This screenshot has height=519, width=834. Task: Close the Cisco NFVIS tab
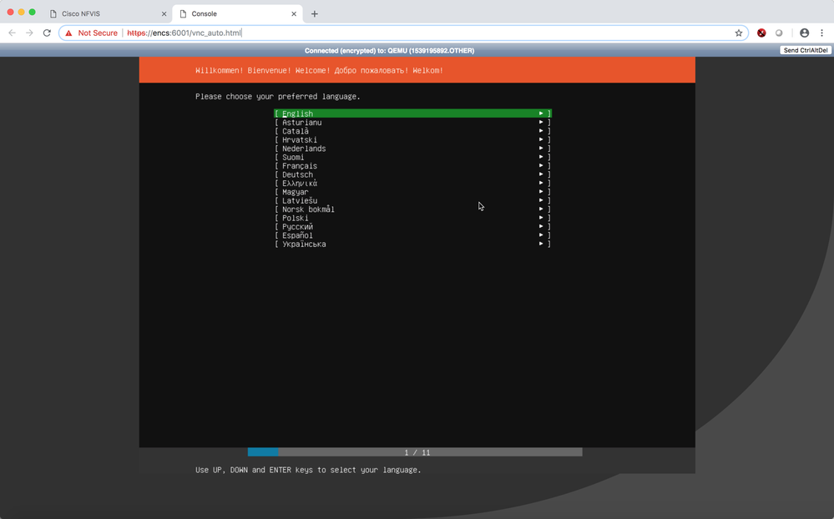point(164,14)
